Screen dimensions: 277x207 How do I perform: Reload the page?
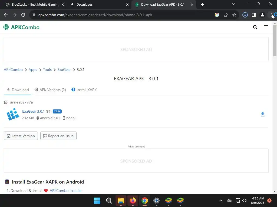[23, 15]
